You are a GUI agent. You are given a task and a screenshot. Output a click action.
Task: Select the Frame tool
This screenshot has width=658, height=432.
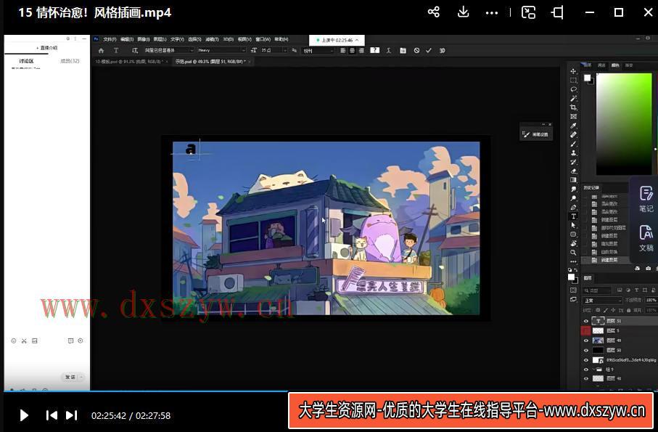(573, 117)
